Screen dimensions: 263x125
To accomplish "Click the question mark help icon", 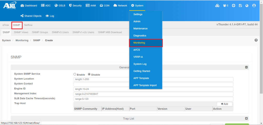I will tap(256, 40).
